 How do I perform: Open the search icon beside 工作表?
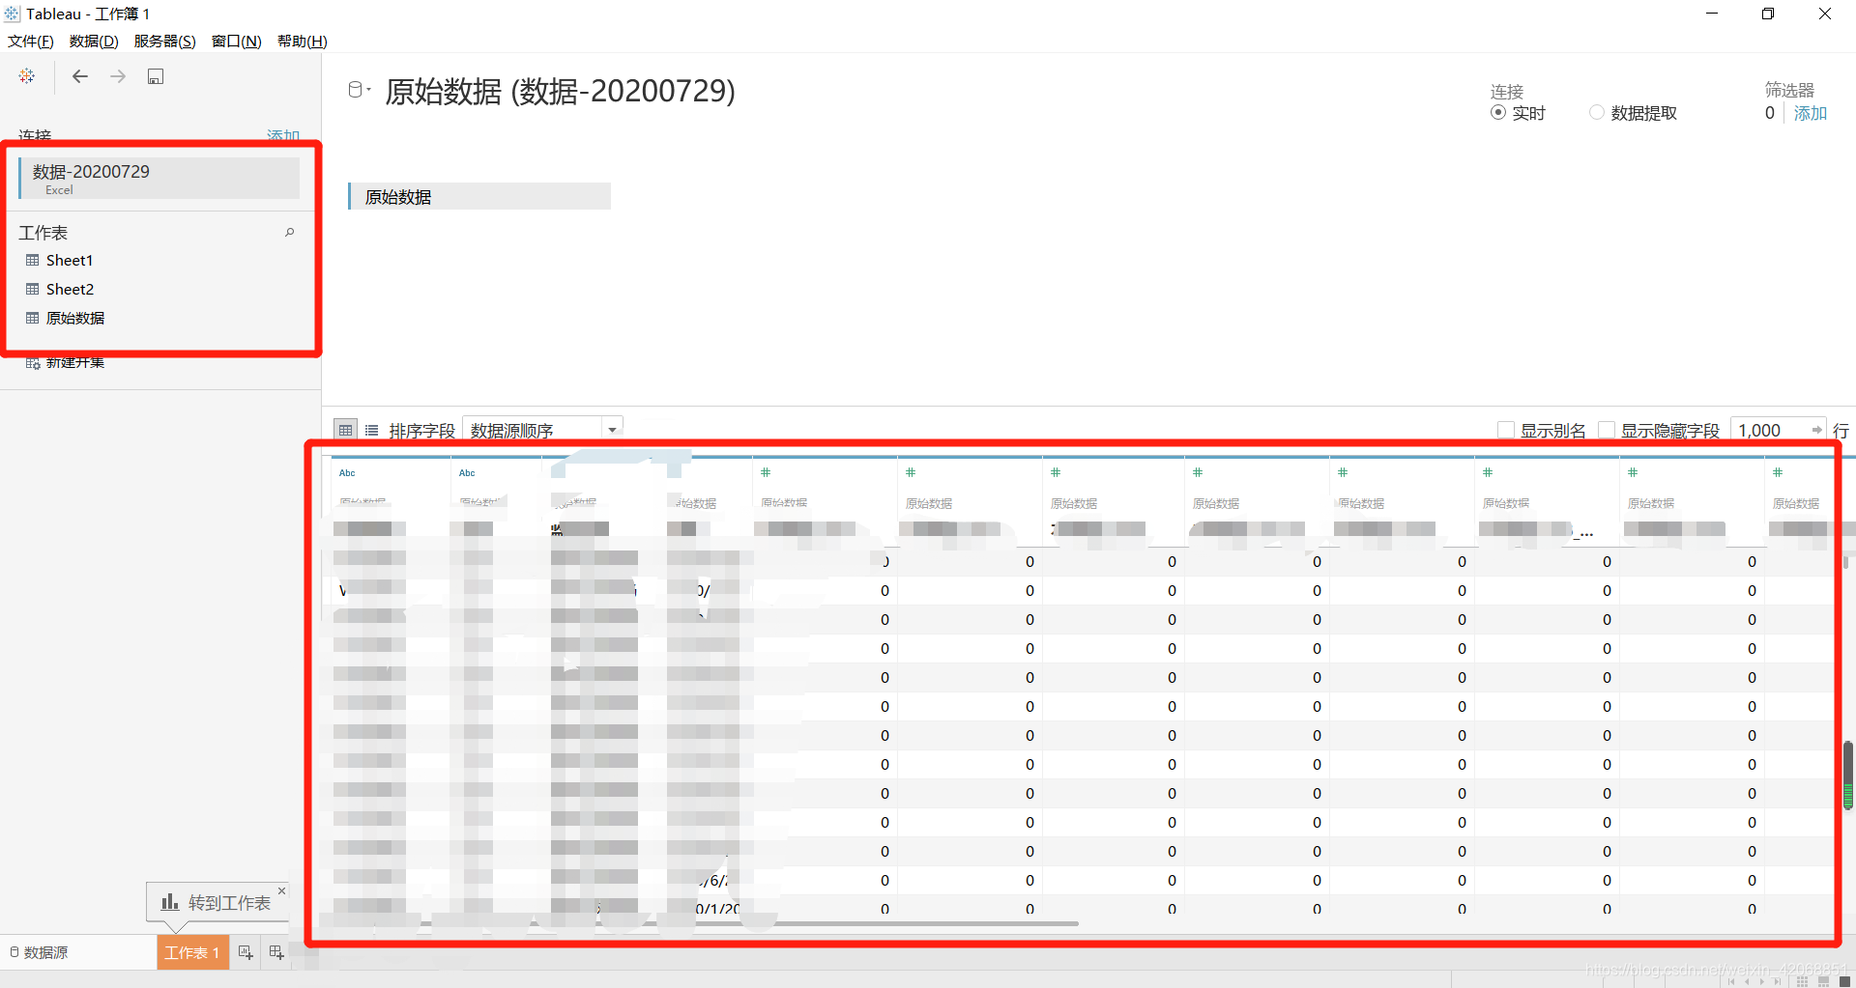click(x=289, y=233)
